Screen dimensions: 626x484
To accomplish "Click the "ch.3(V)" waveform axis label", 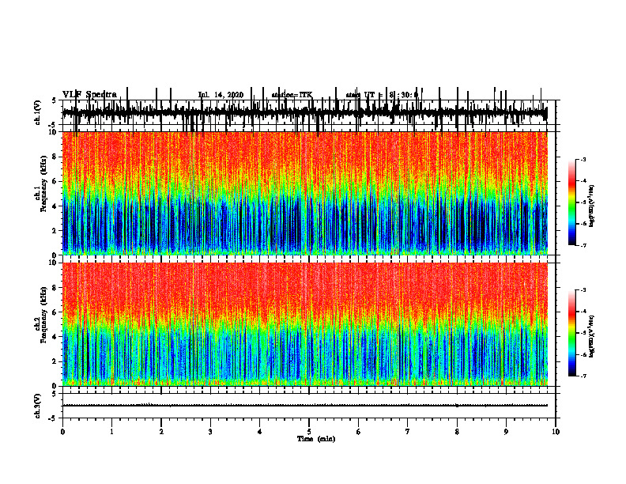I will [x=38, y=406].
